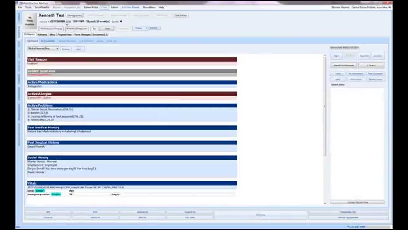Click the Empty Email field
Image resolution: width=408 pixels, height=230 pixels.
40,191
